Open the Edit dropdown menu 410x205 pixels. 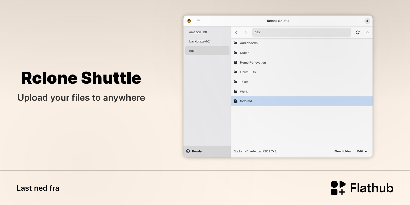363,151
